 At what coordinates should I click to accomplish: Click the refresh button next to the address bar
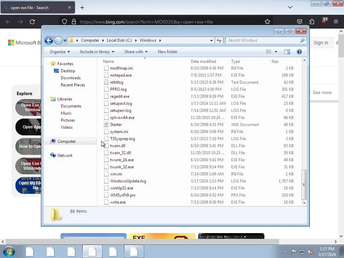(x=219, y=40)
